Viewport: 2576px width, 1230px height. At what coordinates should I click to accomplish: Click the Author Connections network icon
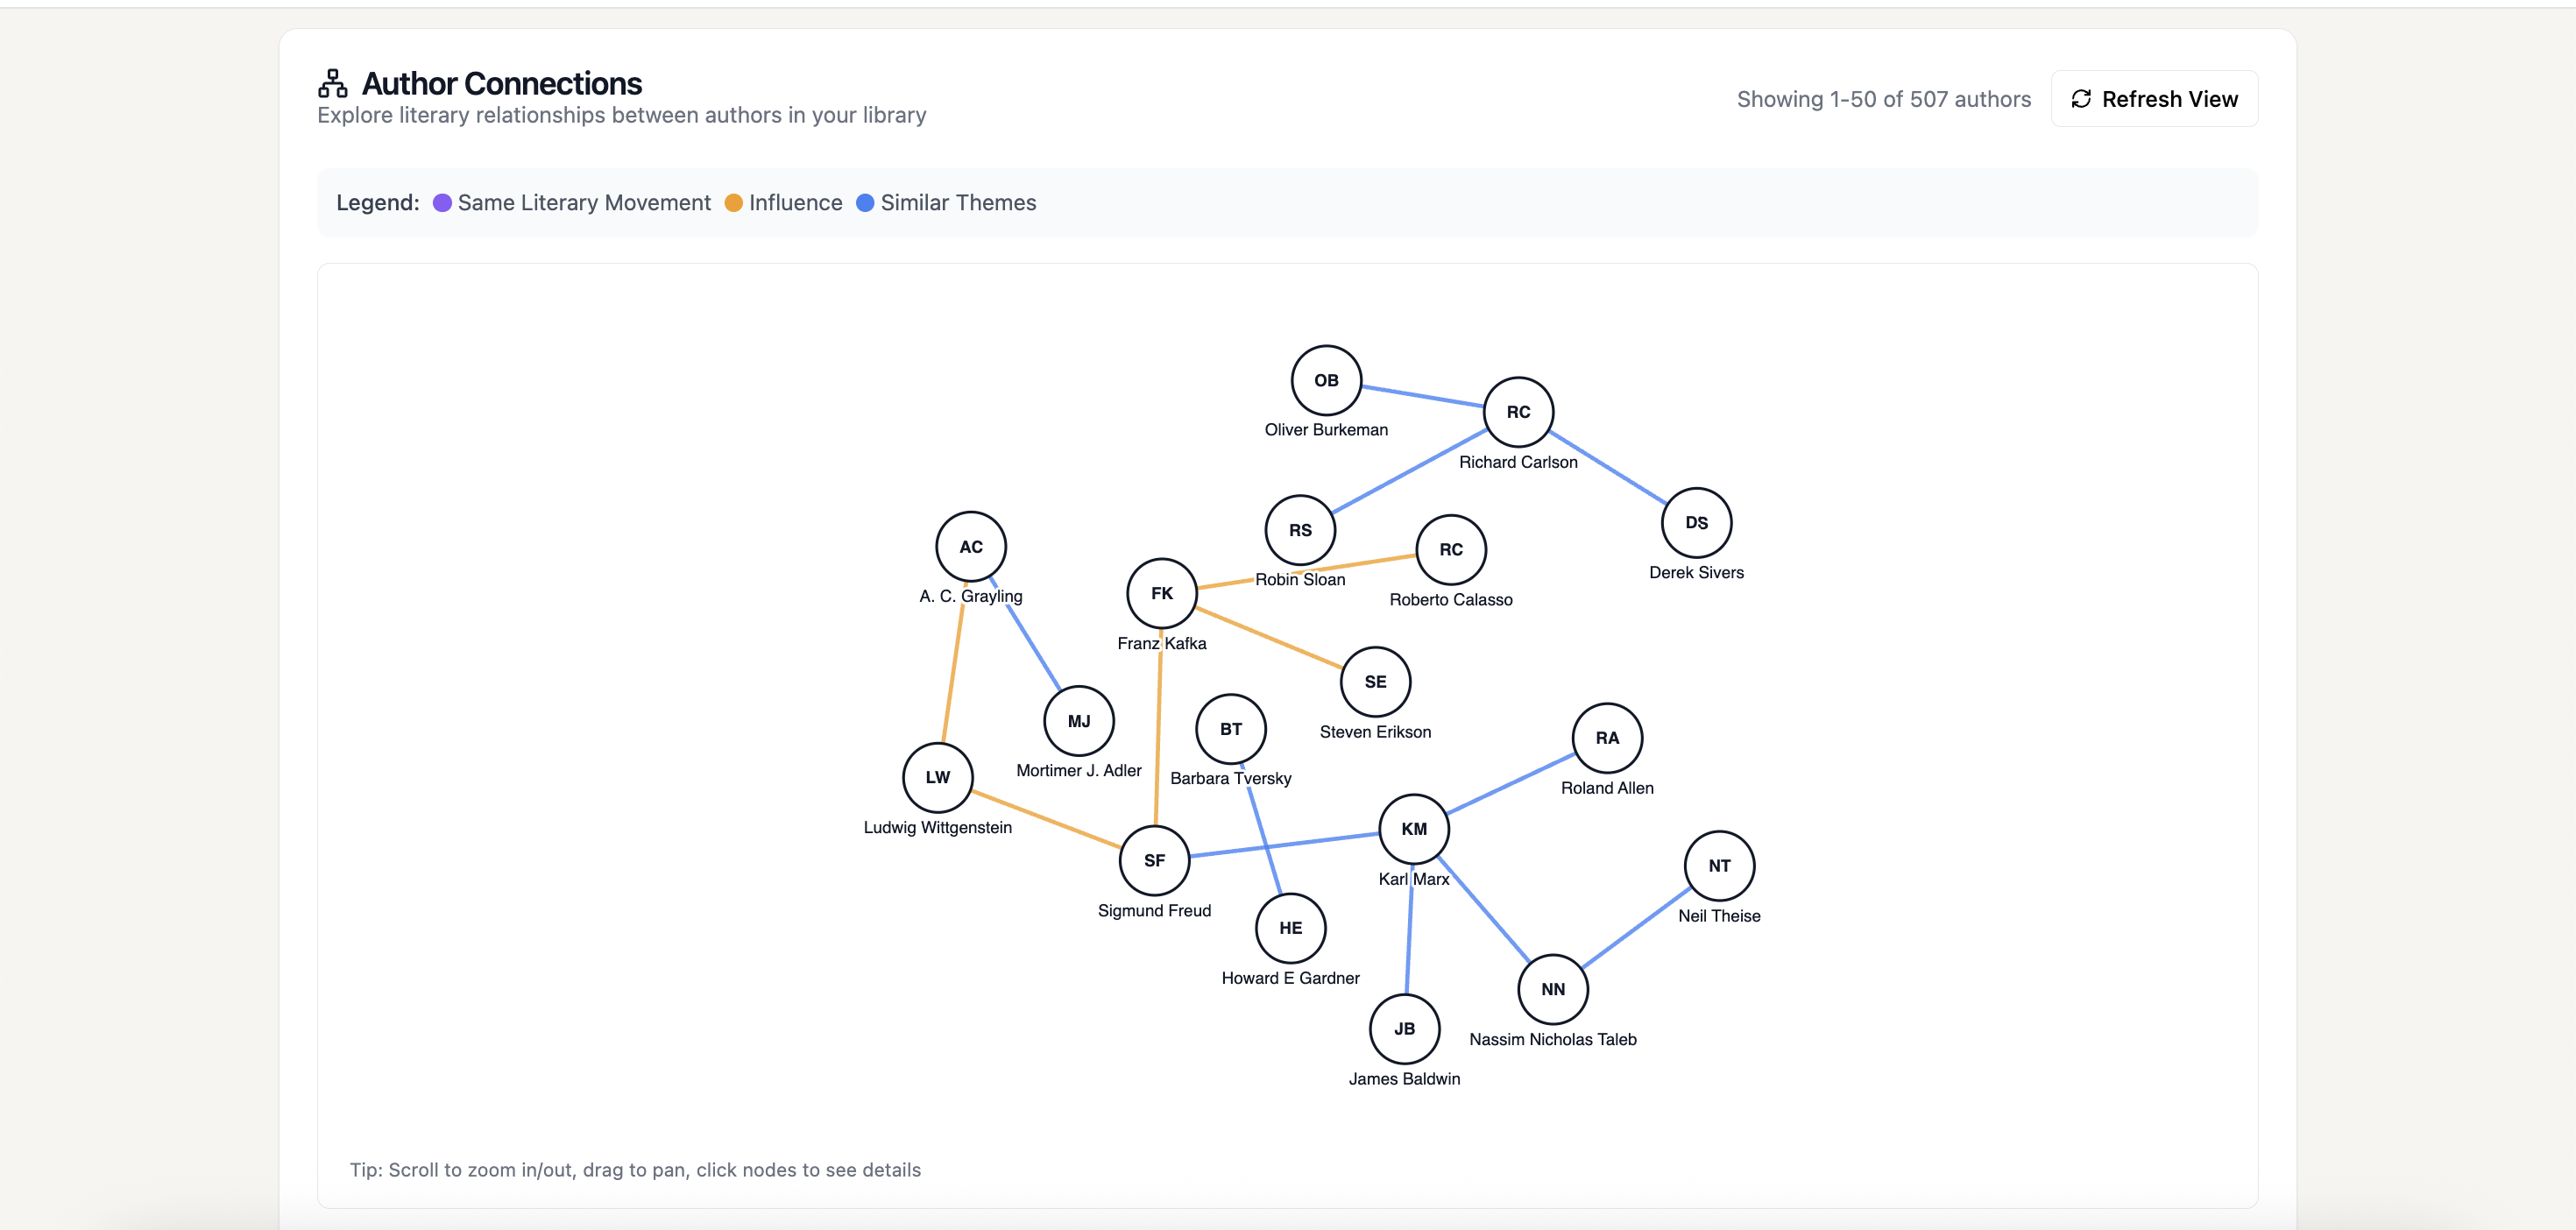[x=332, y=83]
